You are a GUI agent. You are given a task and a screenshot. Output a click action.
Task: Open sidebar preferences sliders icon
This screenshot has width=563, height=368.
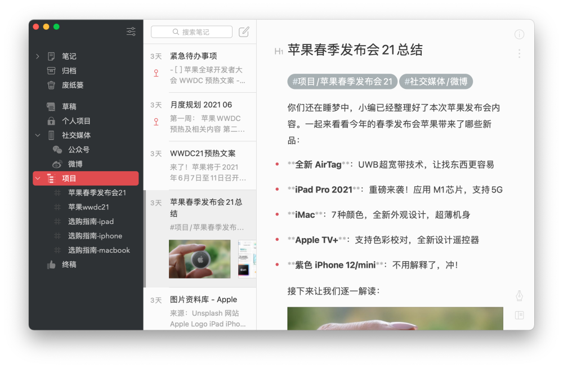point(131,32)
